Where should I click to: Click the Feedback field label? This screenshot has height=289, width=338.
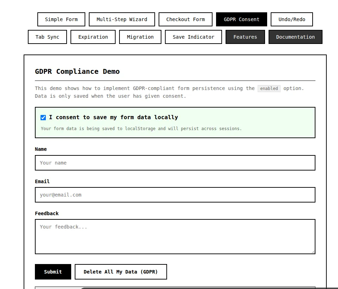pyautogui.click(x=47, y=213)
